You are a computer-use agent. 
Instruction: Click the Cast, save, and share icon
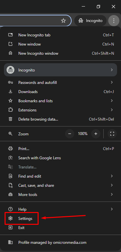pyautogui.click(x=10, y=185)
